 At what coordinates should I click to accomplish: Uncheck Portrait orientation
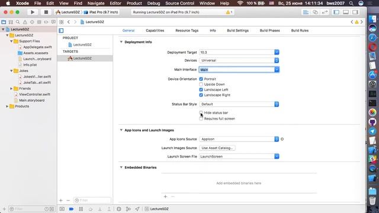pos(201,79)
